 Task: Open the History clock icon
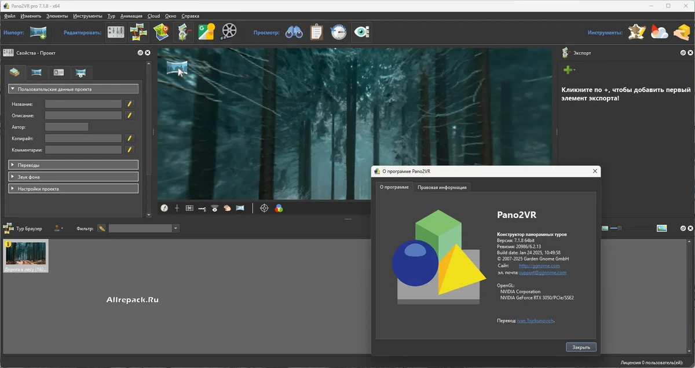pos(339,32)
